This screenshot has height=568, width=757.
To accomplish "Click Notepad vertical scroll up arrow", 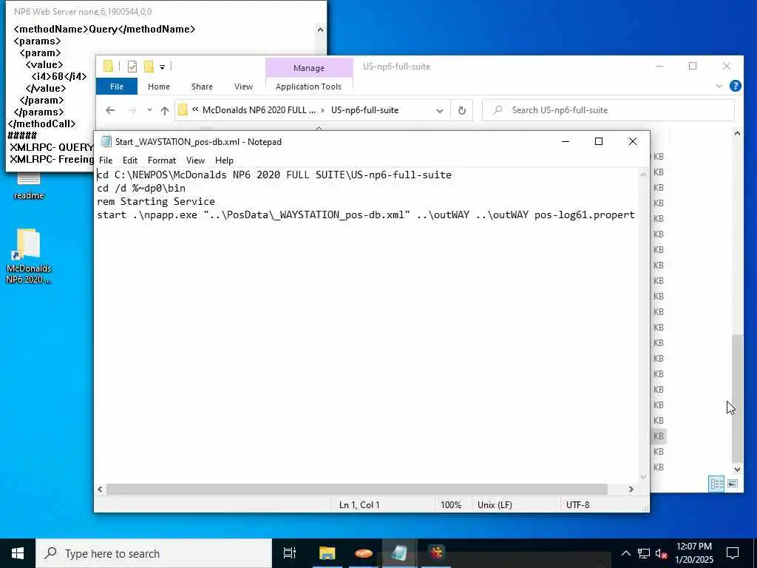I will tap(643, 175).
